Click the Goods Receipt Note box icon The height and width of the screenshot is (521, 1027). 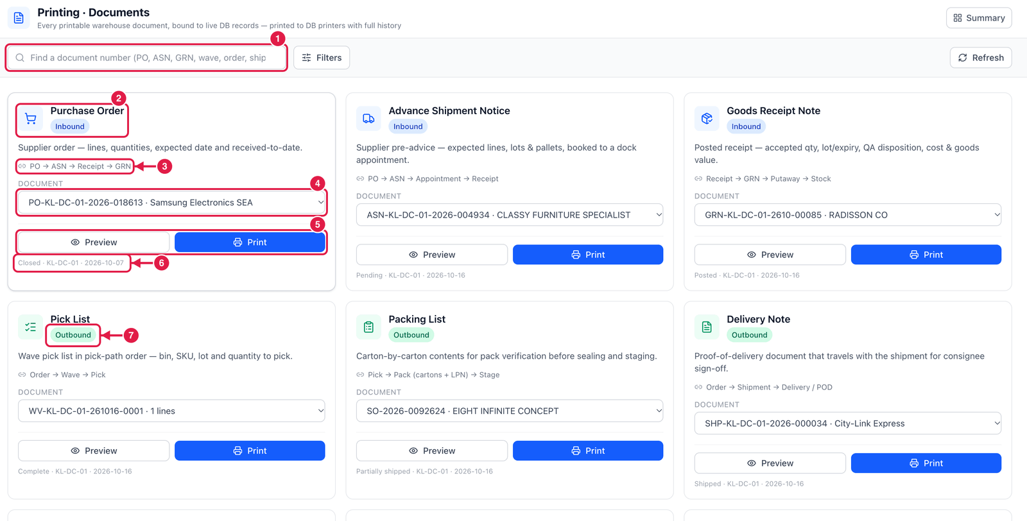707,119
